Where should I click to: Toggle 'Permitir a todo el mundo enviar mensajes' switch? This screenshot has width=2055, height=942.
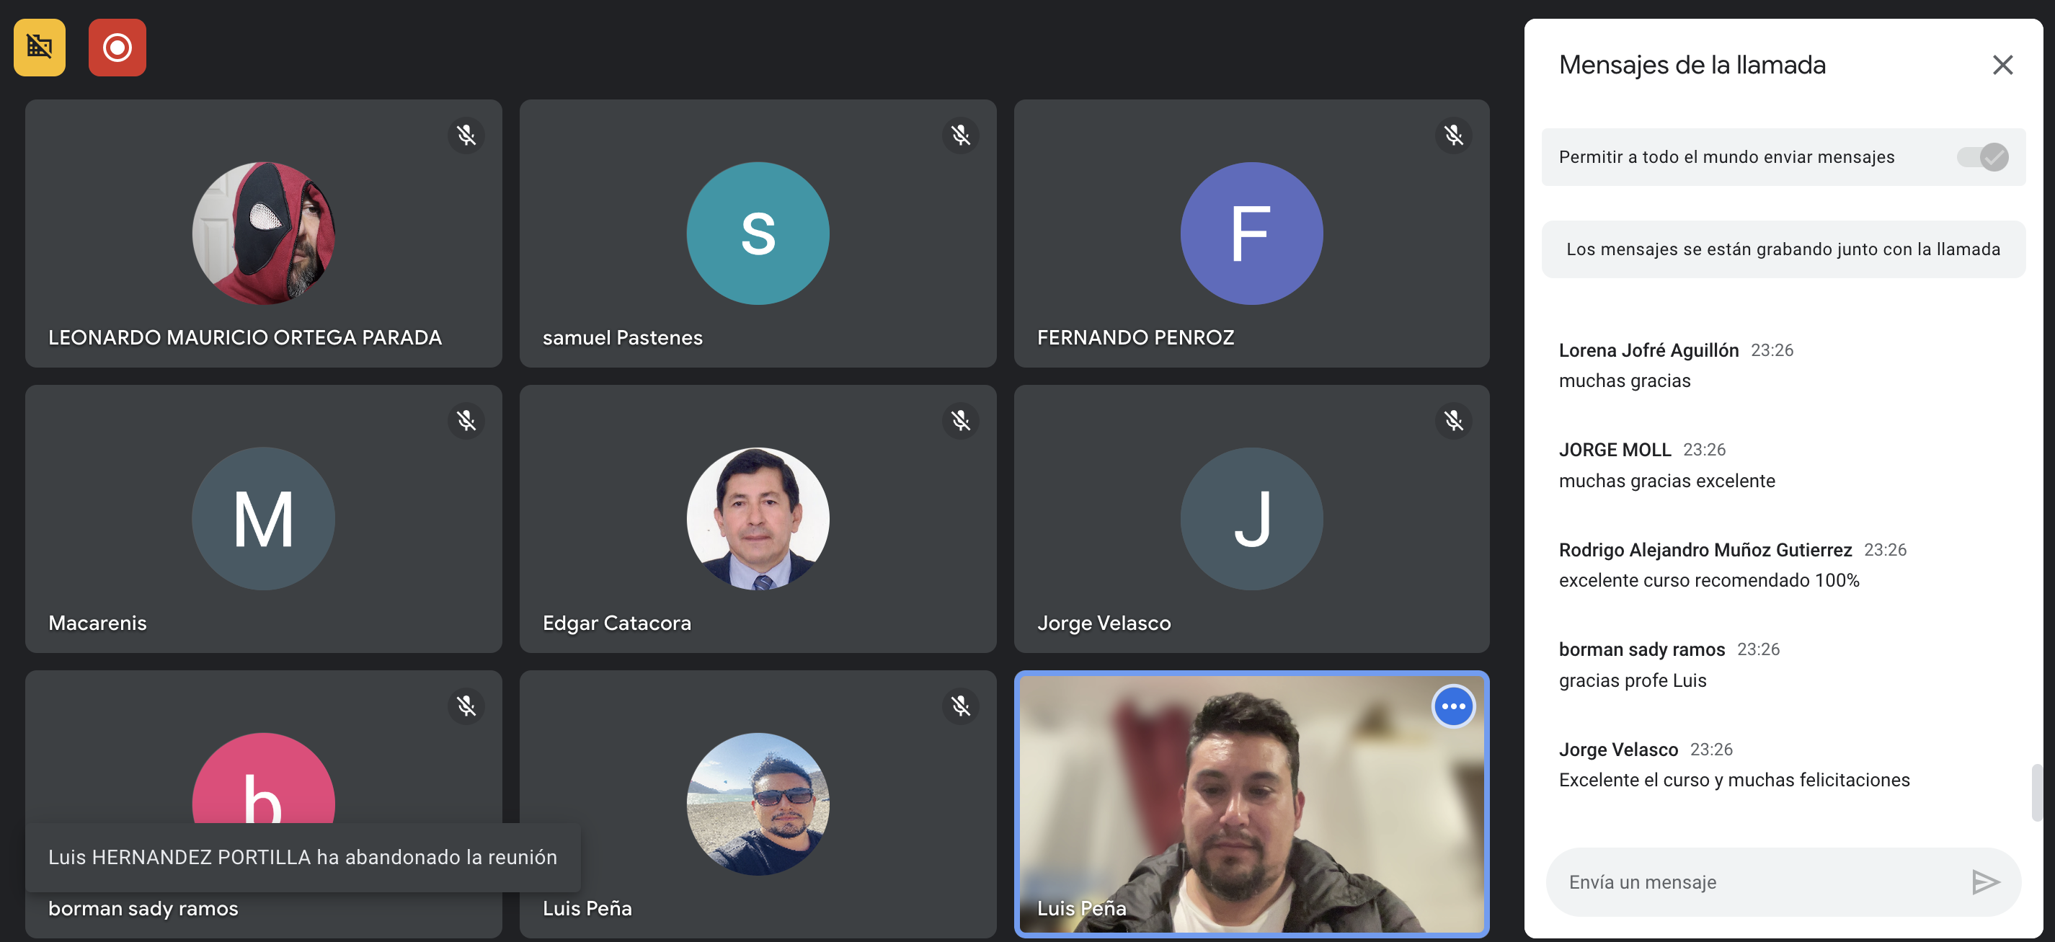pyautogui.click(x=1983, y=157)
